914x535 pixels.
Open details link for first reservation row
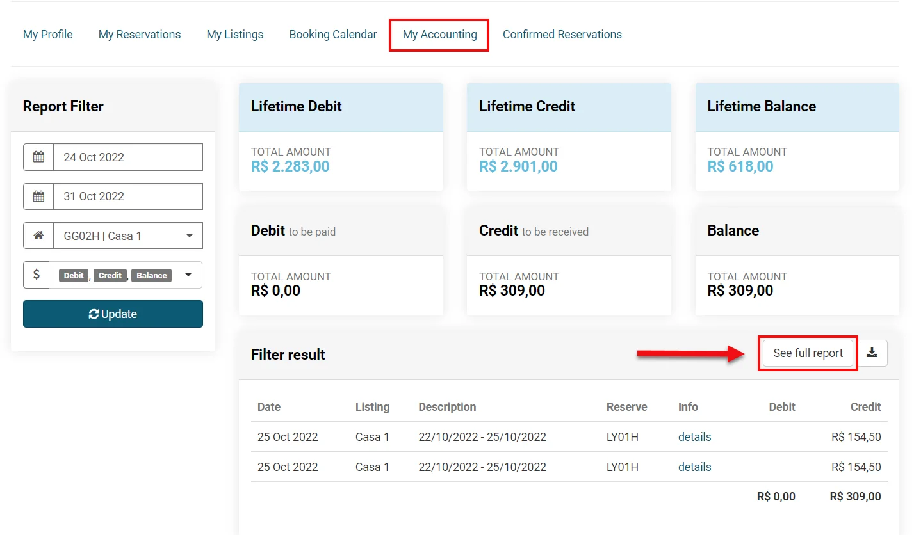click(x=694, y=437)
